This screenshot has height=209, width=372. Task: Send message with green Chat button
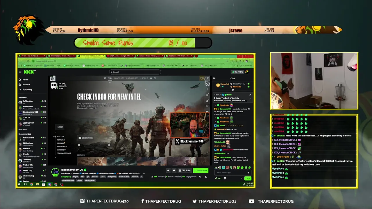coord(248,179)
